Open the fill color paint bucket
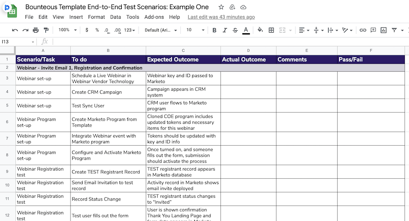 tap(260, 30)
